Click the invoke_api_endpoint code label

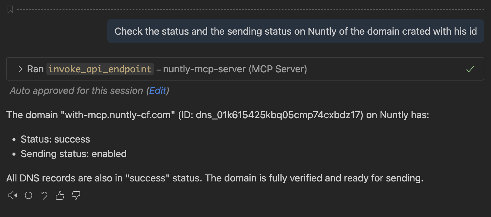point(100,69)
